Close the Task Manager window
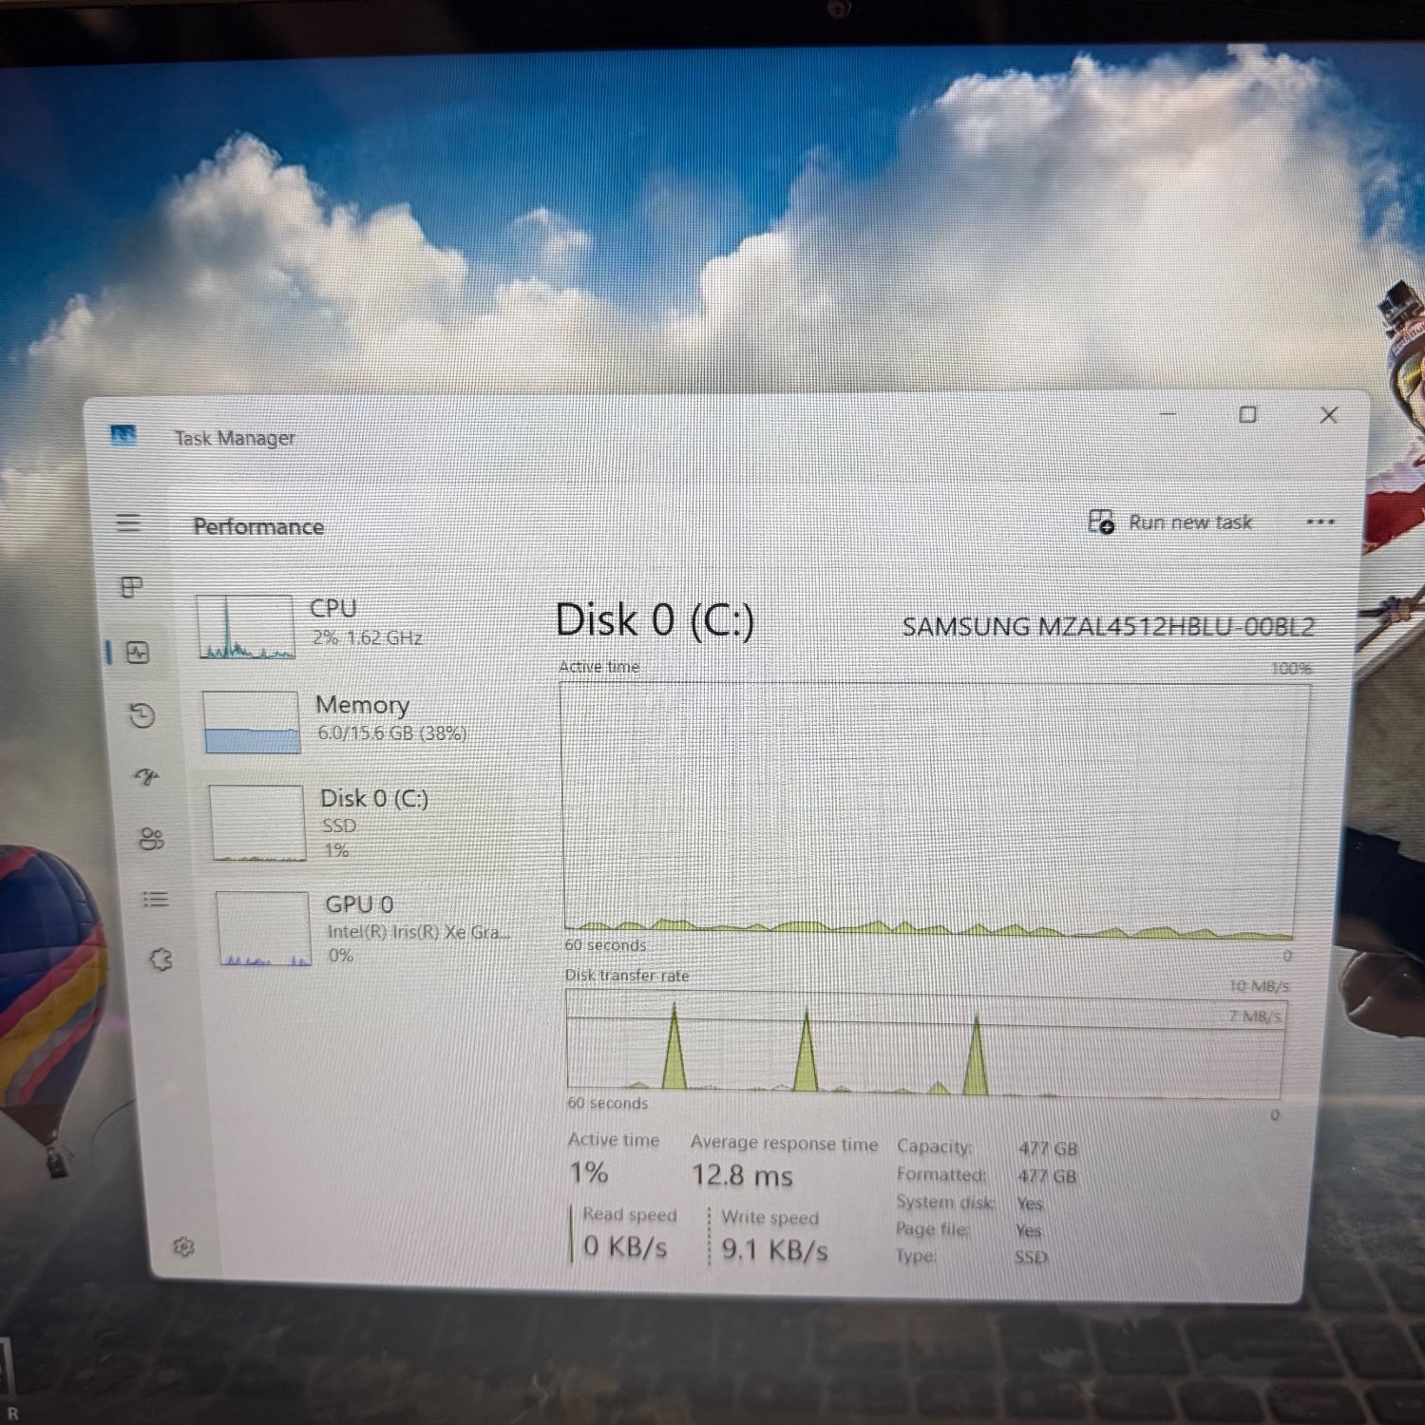This screenshot has width=1425, height=1425. 1328,415
